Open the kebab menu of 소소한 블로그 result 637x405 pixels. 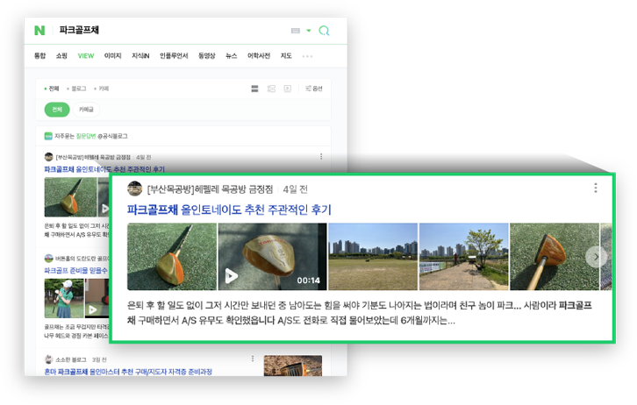point(253,359)
